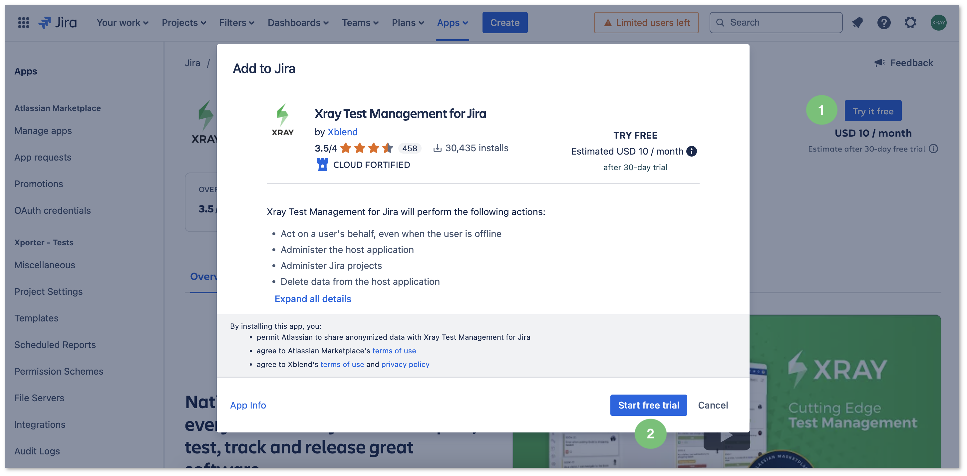967x476 pixels.
Task: Click the pricing info icon in dialog
Action: point(692,151)
